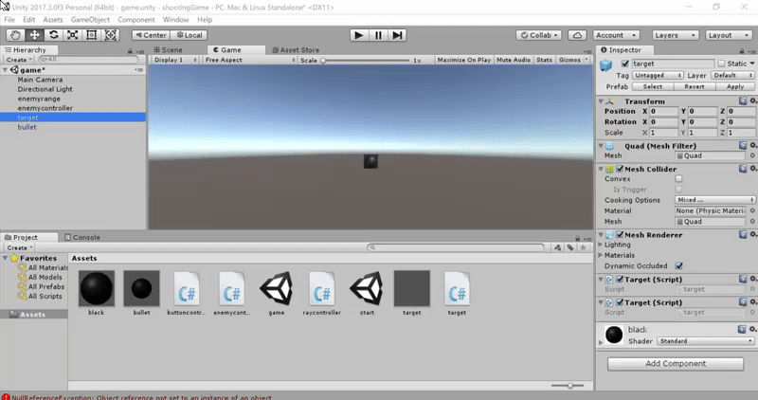
Task: Open the Display 1 dropdown
Action: click(174, 60)
